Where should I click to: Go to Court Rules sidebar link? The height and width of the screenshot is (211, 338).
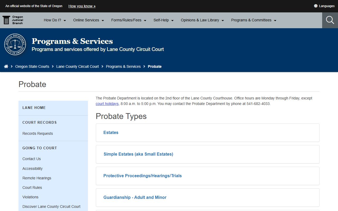[32, 188]
